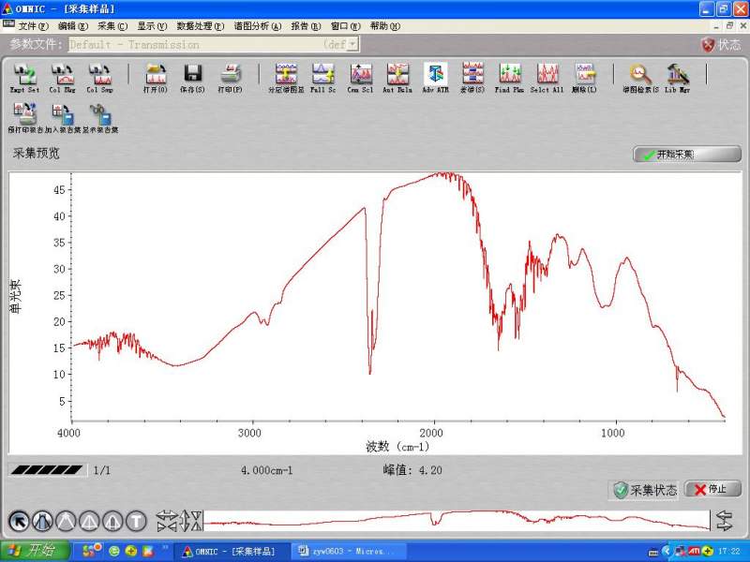Click the Aut Bsln automatic baseline icon
The width and height of the screenshot is (750, 562).
[x=397, y=78]
